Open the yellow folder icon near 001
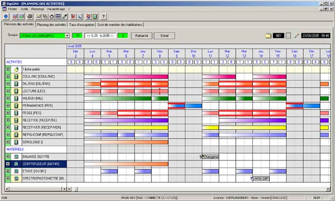The width and height of the screenshot is (335, 201). [x=268, y=36]
